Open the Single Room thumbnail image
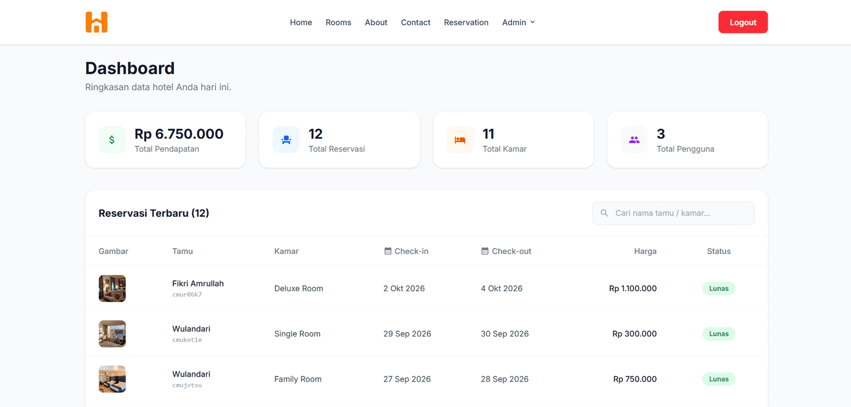The height and width of the screenshot is (407, 851). click(x=112, y=334)
